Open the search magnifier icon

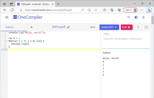click(129, 17)
